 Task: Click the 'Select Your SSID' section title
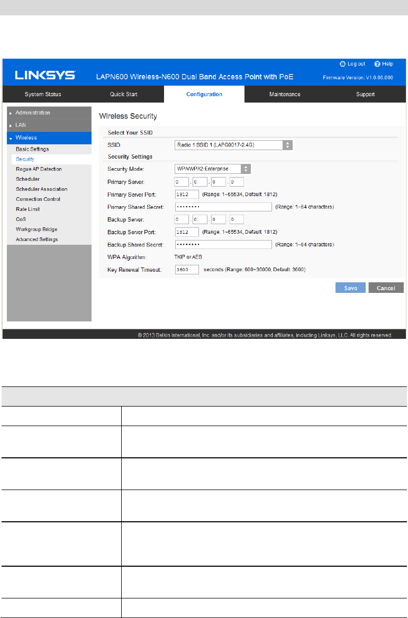coord(130,133)
